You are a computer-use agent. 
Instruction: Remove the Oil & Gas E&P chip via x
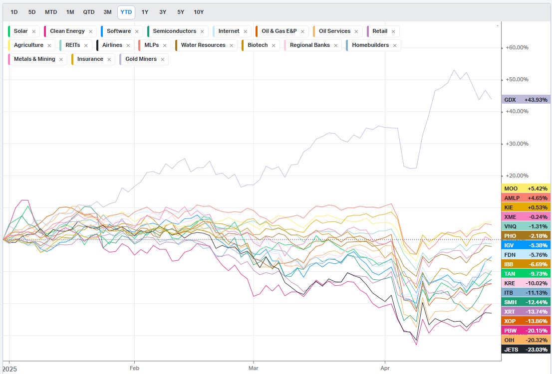click(302, 31)
